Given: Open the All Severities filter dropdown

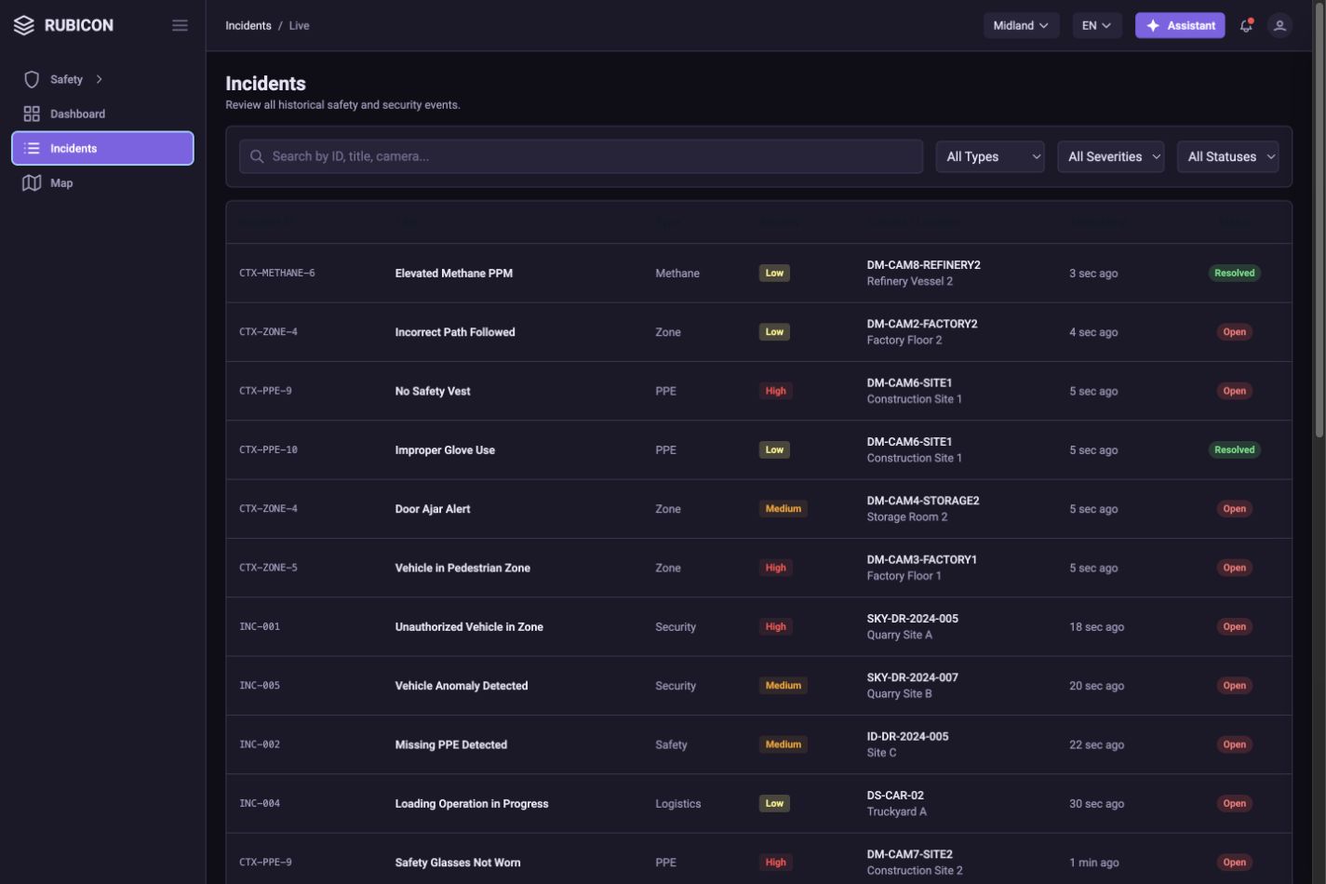Looking at the screenshot, I should [x=1111, y=156].
